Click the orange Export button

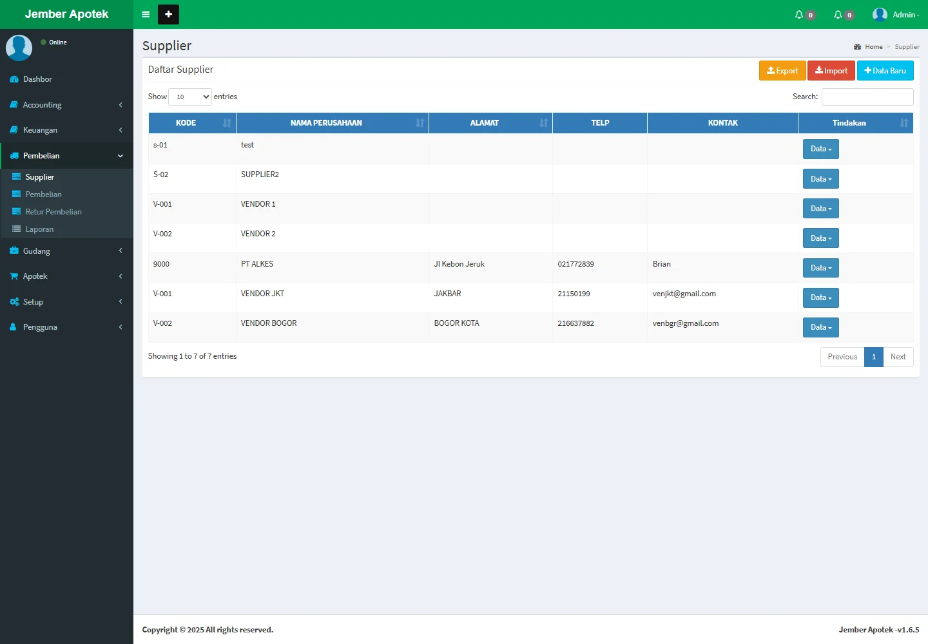point(782,71)
